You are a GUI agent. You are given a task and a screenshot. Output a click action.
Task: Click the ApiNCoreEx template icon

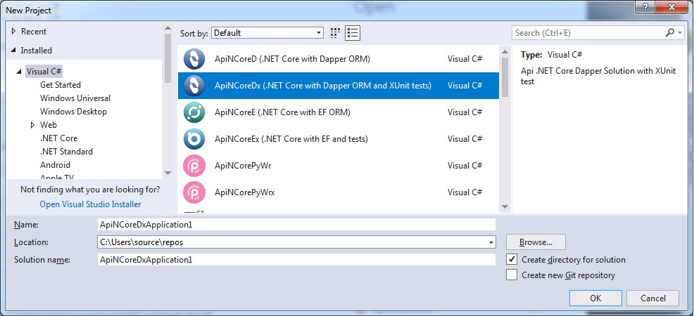click(194, 139)
